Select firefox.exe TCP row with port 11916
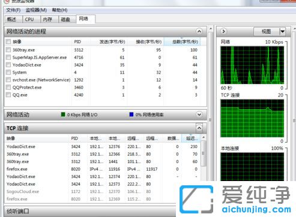 coord(102,169)
